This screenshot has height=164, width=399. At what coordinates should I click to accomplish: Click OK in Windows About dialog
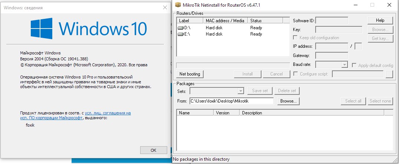click(154, 150)
